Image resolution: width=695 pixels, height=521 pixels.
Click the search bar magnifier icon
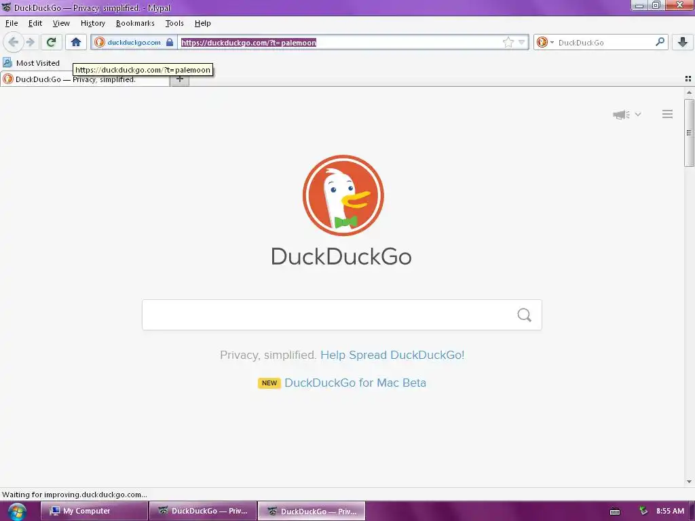pos(660,42)
